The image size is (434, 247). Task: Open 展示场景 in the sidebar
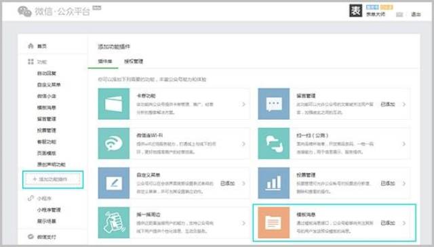(x=47, y=221)
